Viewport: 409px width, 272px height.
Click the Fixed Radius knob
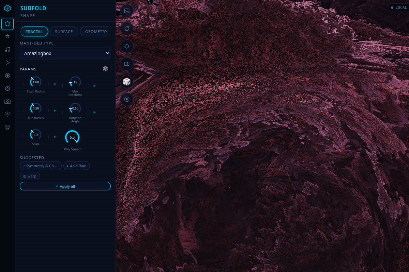(36, 82)
